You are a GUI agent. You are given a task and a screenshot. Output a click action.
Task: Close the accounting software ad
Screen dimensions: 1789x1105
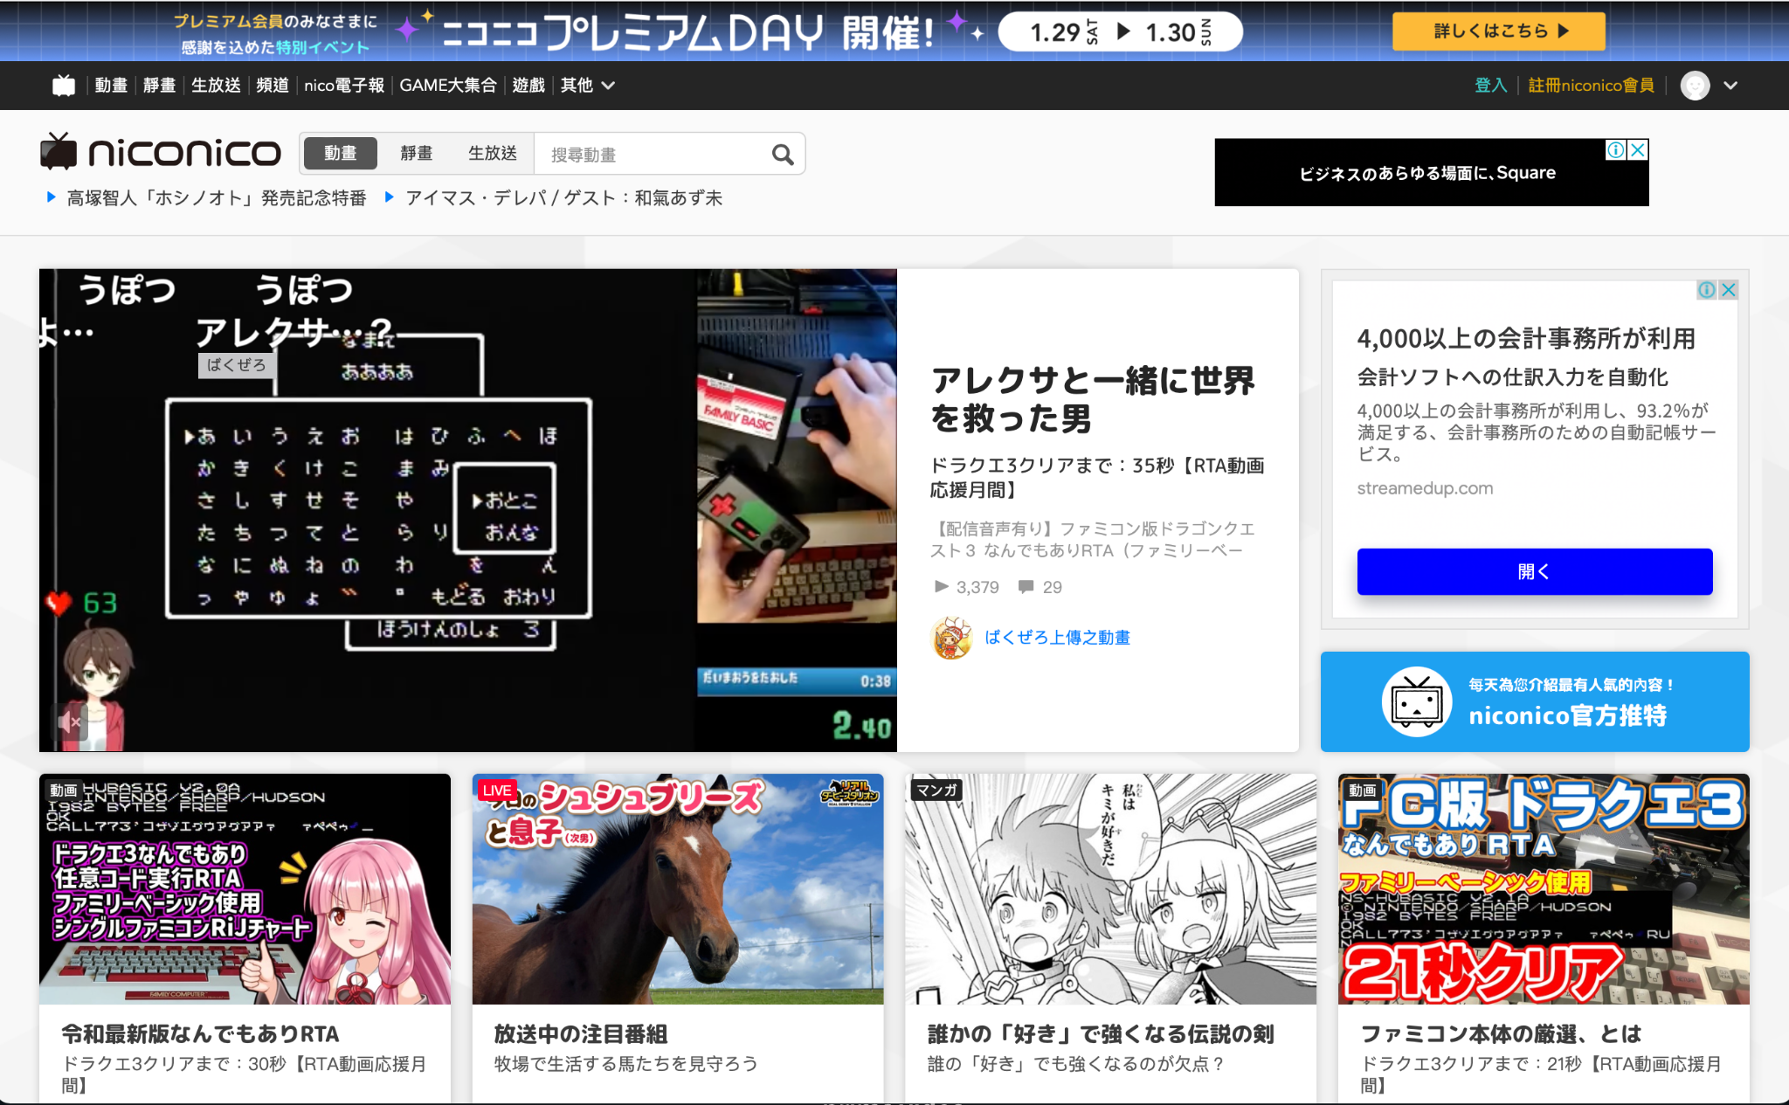tap(1728, 290)
